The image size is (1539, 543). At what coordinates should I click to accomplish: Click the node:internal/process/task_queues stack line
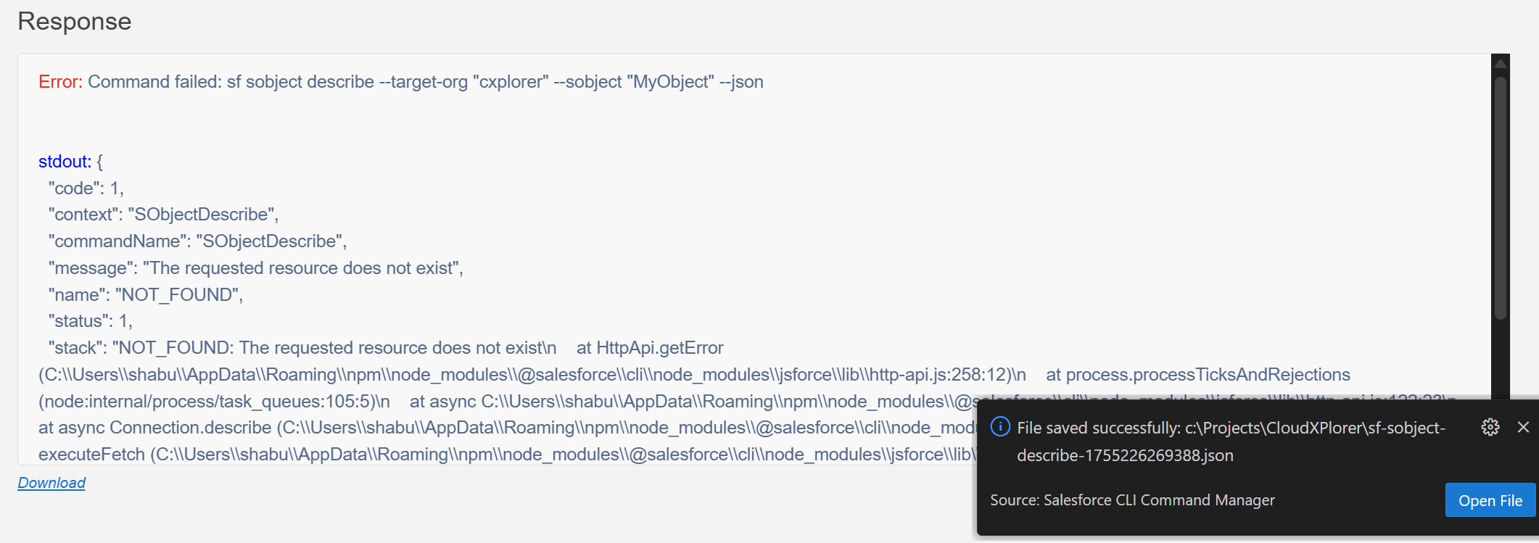[214, 402]
